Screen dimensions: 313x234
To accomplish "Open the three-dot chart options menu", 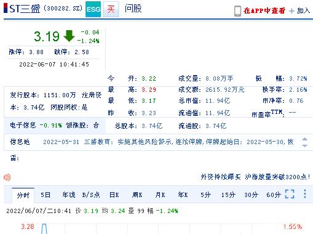I will coord(305,194).
